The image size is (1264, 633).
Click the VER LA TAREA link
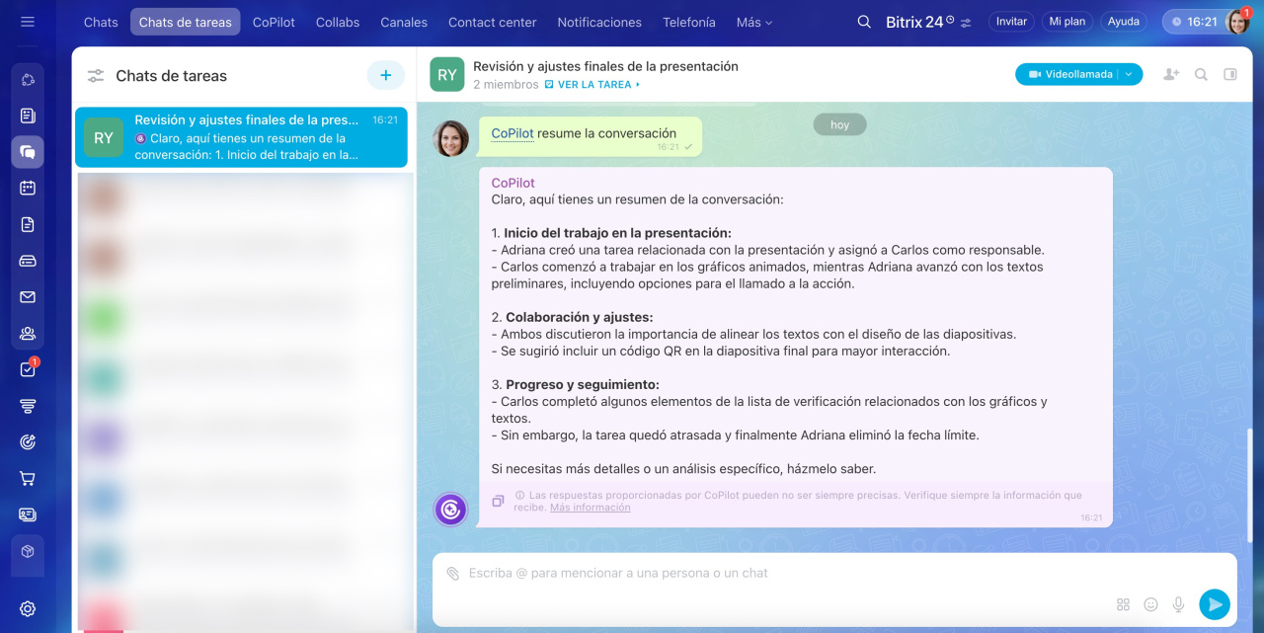tap(592, 85)
